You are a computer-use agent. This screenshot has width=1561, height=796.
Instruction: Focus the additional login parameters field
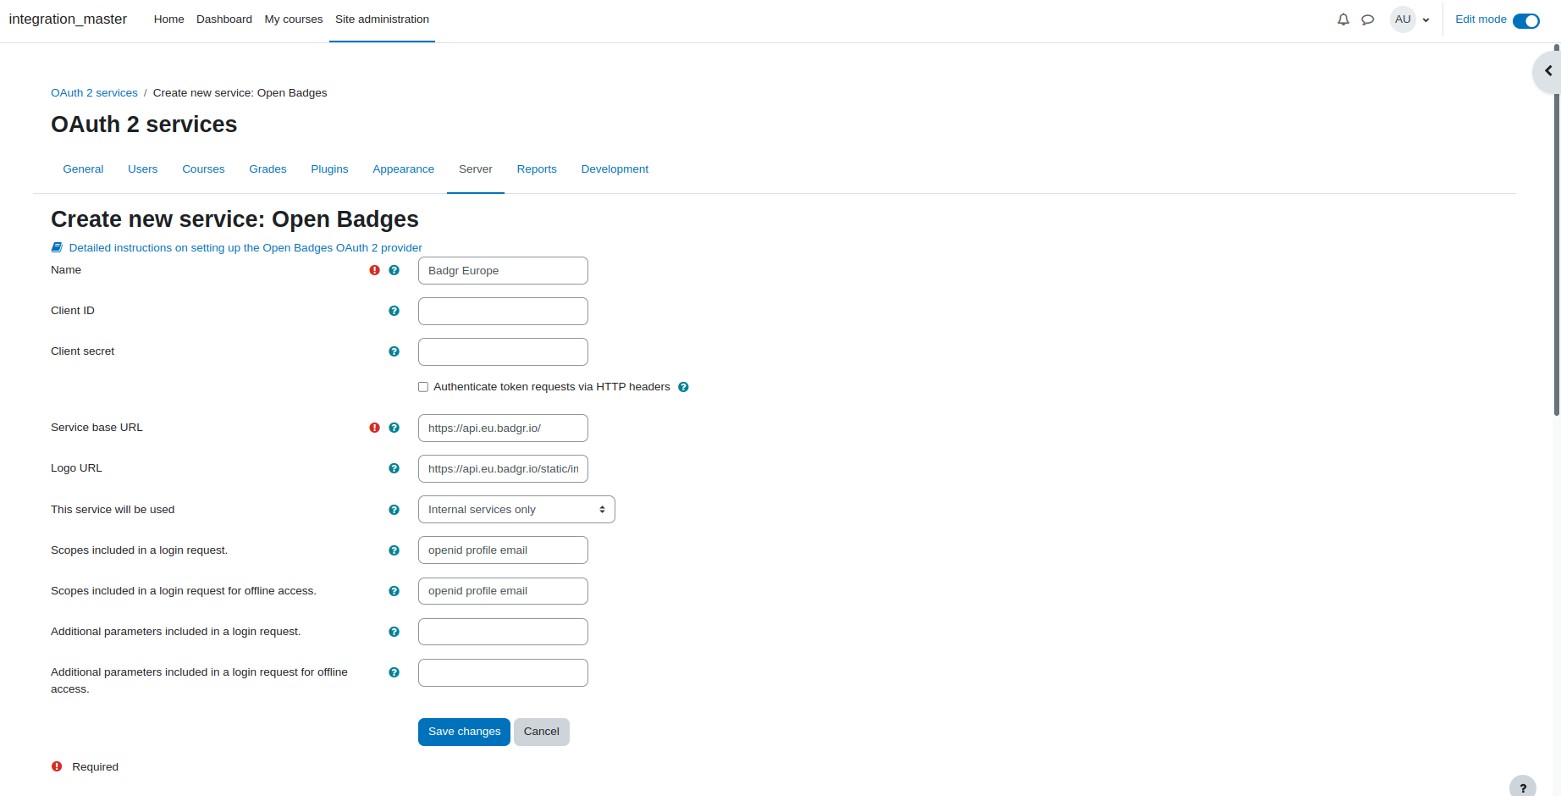click(x=503, y=632)
